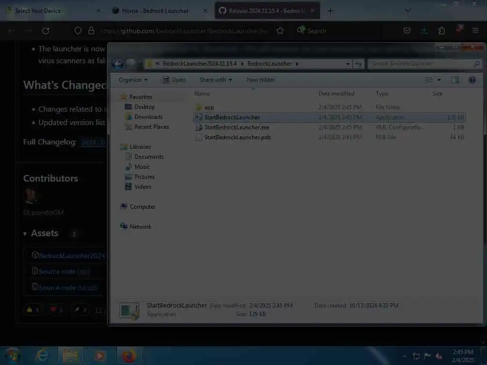Open the Share with dropdown
The image size is (487, 365).
pos(215,80)
